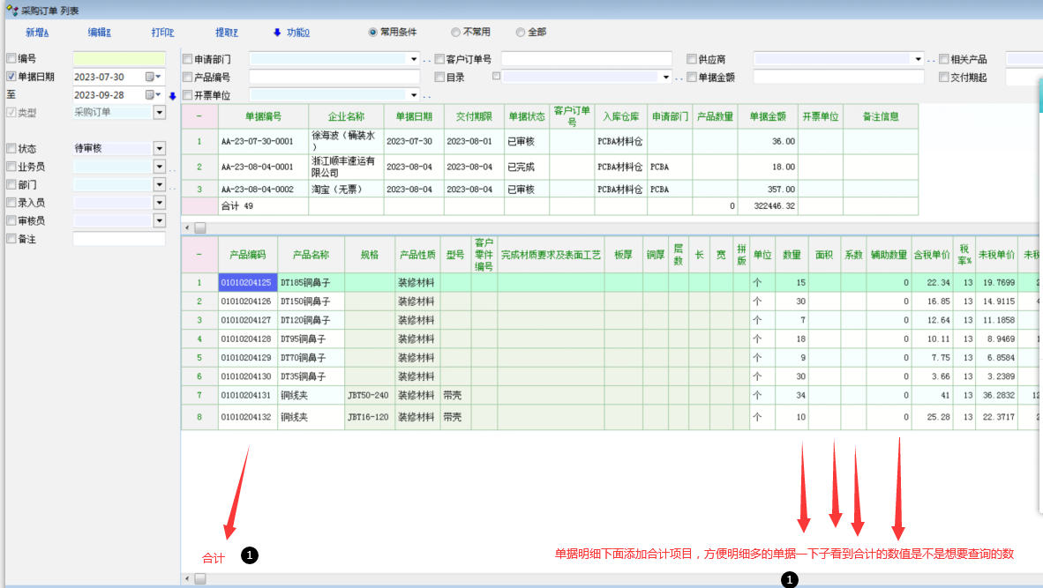
Task: Click the lookup dots next to 供应商 field
Action: pyautogui.click(x=931, y=60)
